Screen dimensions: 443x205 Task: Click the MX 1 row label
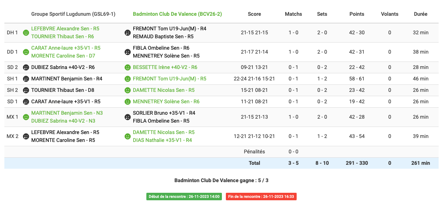(12, 117)
